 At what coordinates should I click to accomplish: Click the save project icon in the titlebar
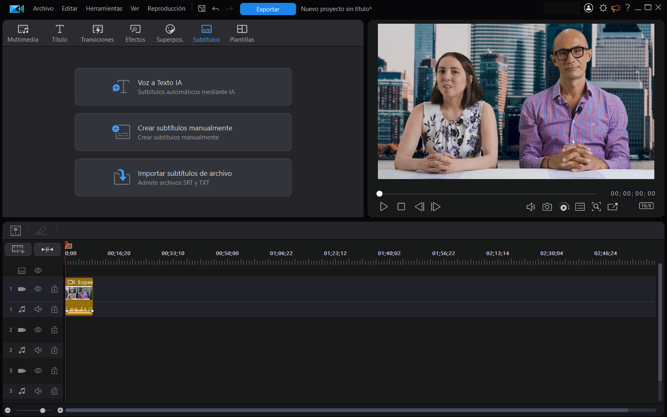pyautogui.click(x=202, y=8)
